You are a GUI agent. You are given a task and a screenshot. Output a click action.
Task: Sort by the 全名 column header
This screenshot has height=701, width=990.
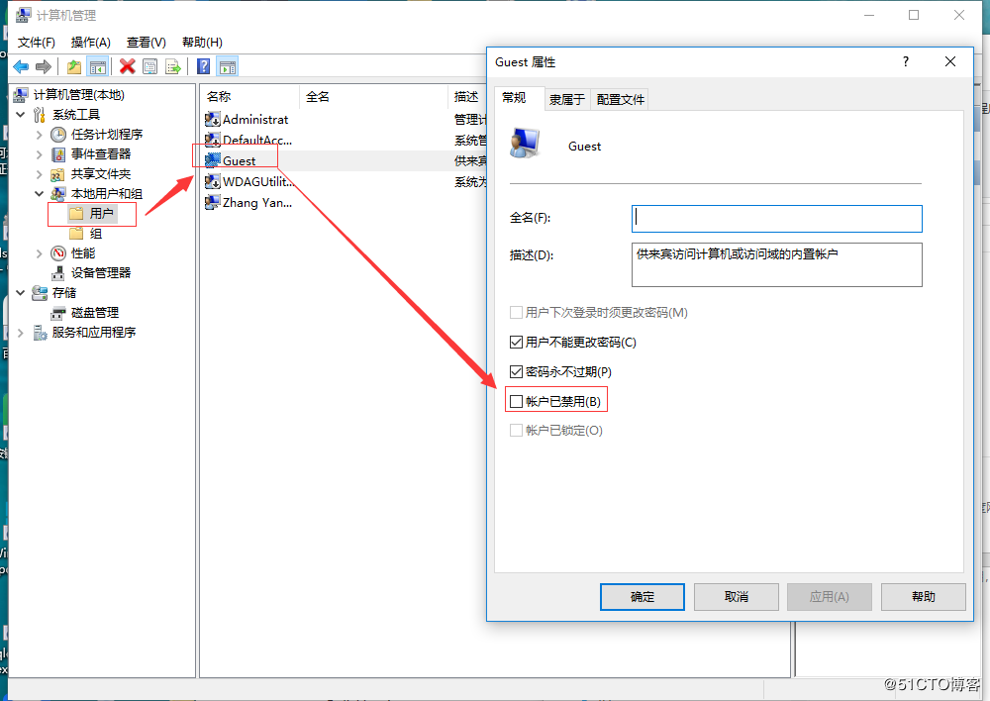pyautogui.click(x=373, y=97)
